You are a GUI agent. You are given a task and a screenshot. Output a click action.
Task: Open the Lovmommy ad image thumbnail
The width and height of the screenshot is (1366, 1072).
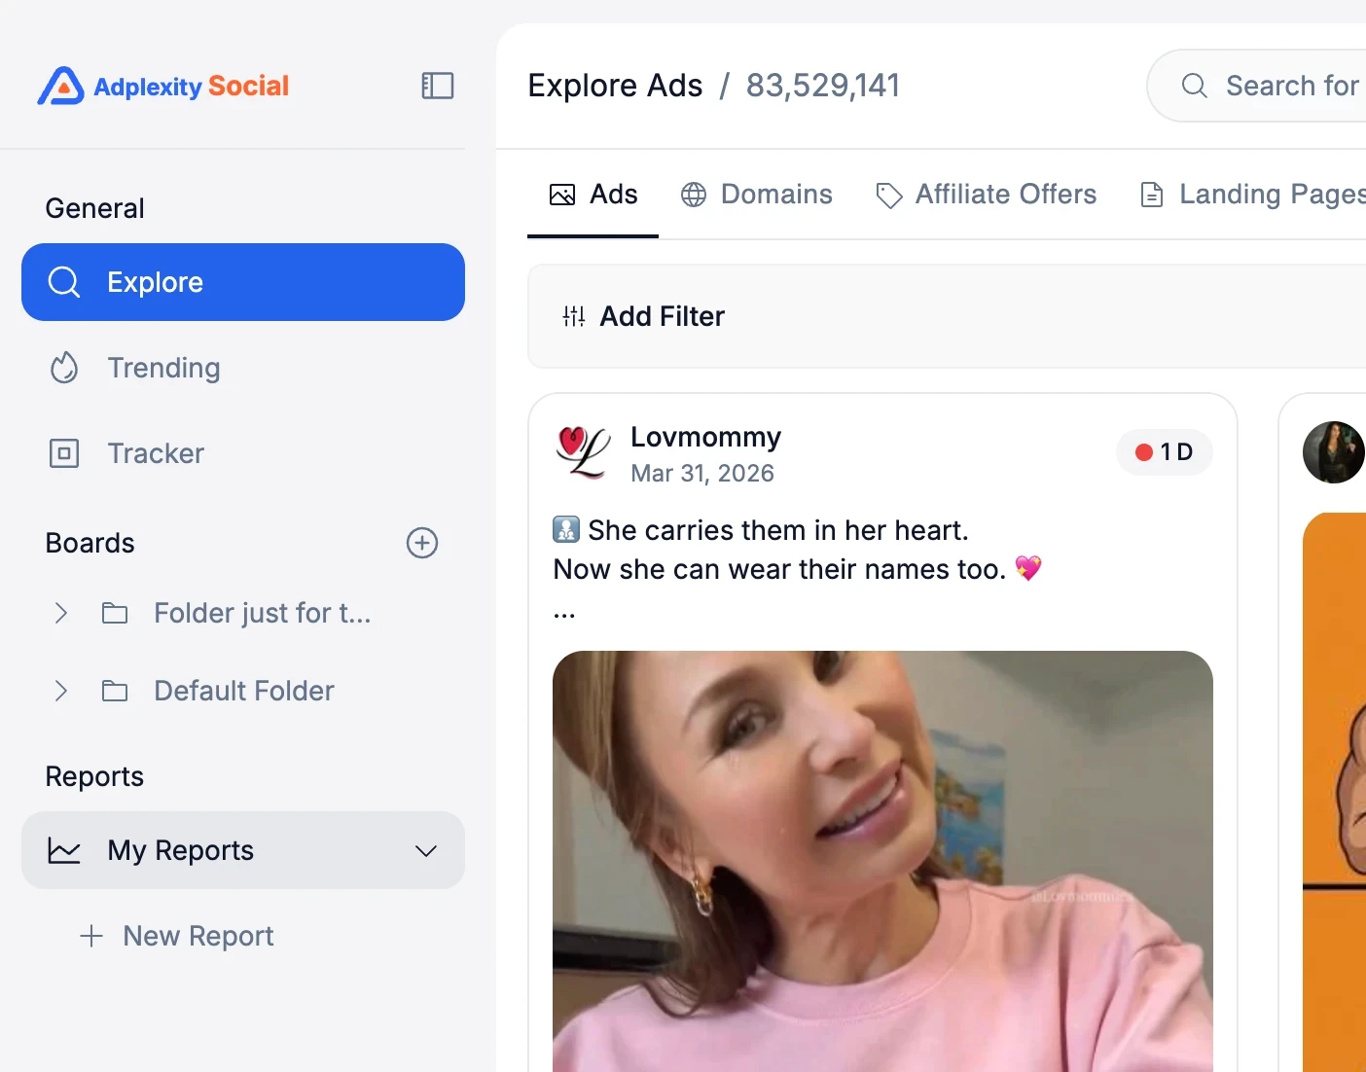882,861
